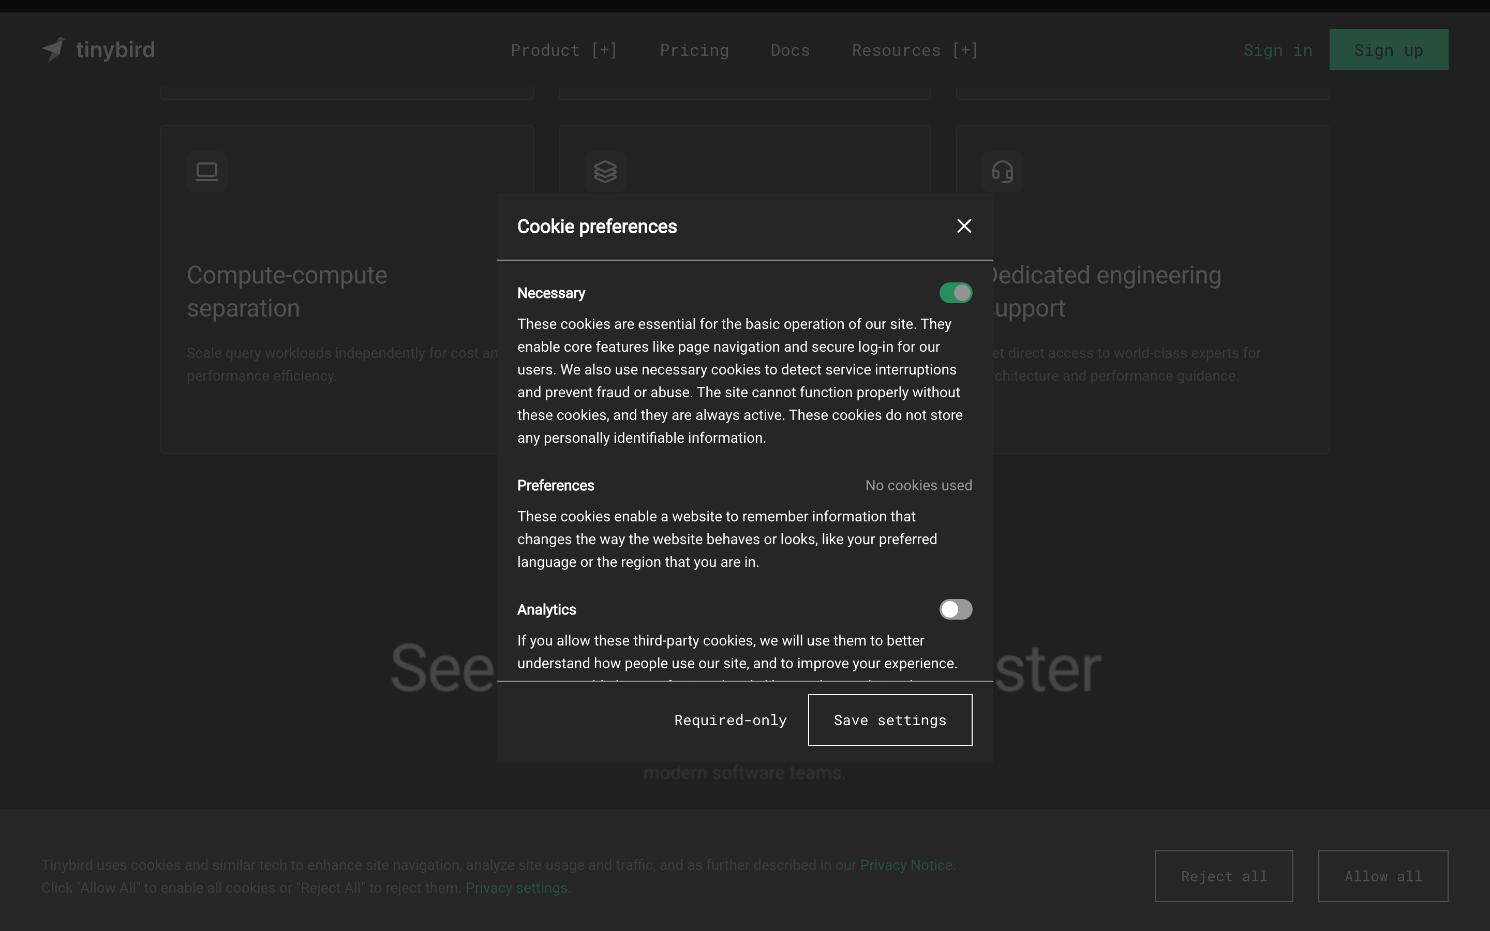
Task: Click the Preferences section label
Action: pyautogui.click(x=555, y=485)
